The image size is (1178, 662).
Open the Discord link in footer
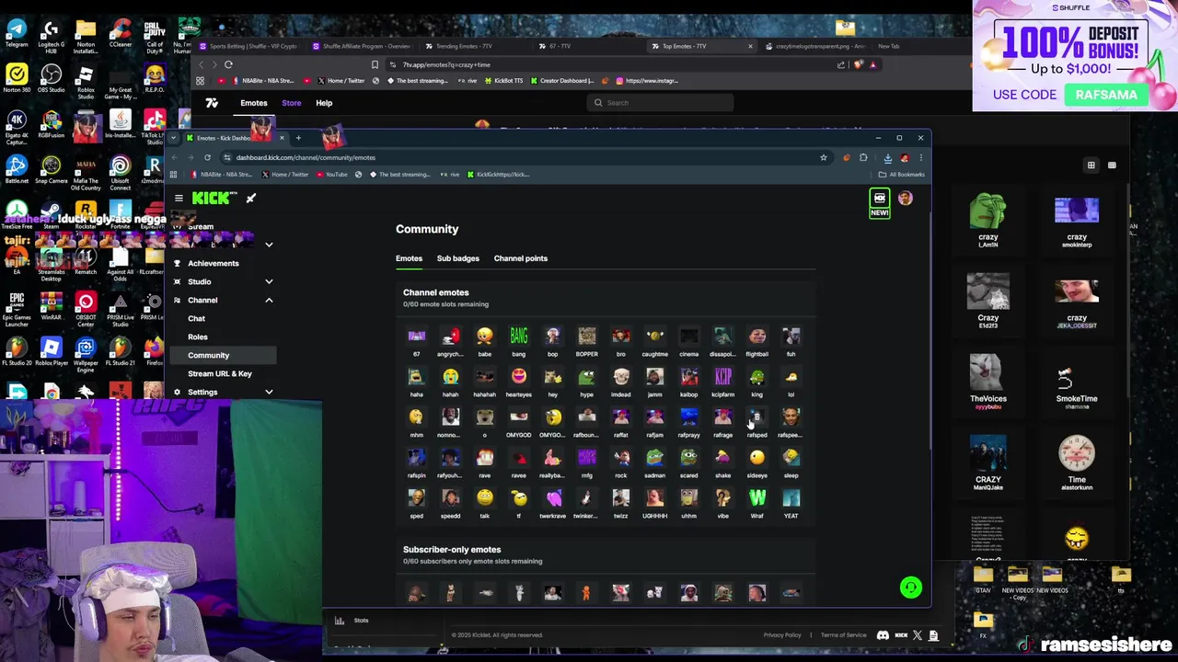coord(883,635)
